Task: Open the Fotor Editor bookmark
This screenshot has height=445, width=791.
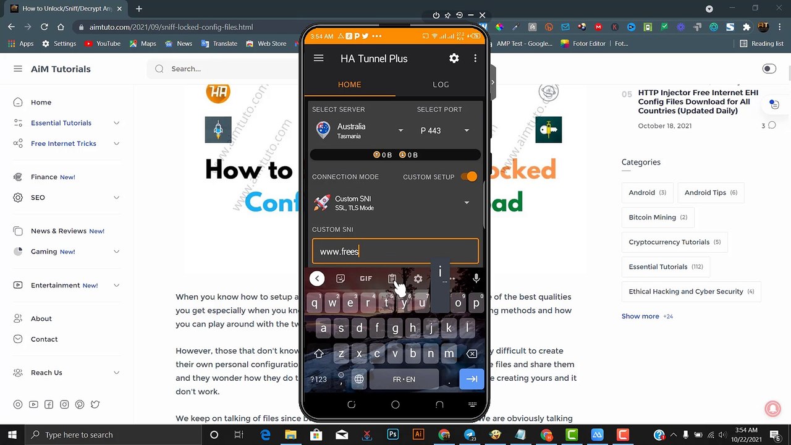Action: (583, 43)
